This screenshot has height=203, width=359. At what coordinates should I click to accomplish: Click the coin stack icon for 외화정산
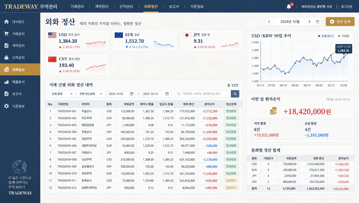click(6, 69)
